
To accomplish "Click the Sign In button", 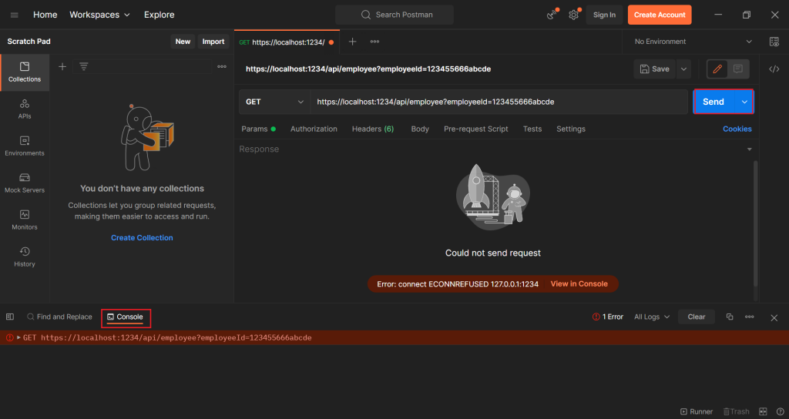I will (x=604, y=15).
